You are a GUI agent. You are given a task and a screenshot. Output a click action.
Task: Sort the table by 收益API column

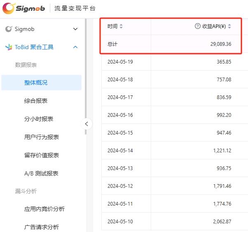[x=229, y=26]
